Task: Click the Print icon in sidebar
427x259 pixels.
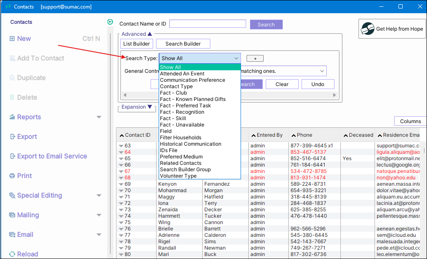Action: pyautogui.click(x=12, y=176)
